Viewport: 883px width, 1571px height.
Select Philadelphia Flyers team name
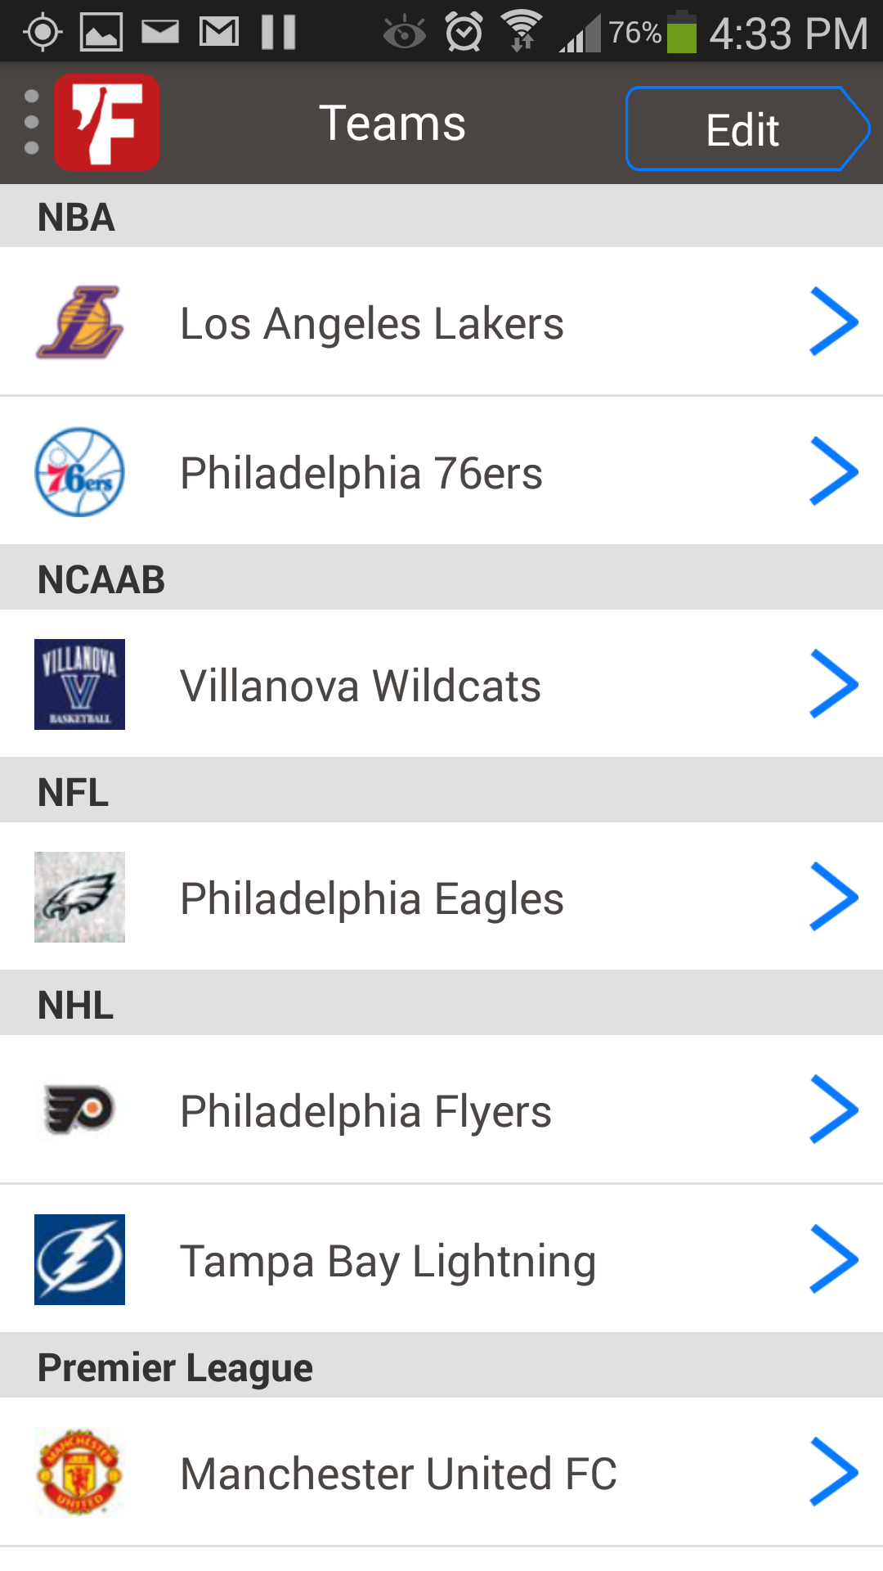pyautogui.click(x=365, y=1111)
